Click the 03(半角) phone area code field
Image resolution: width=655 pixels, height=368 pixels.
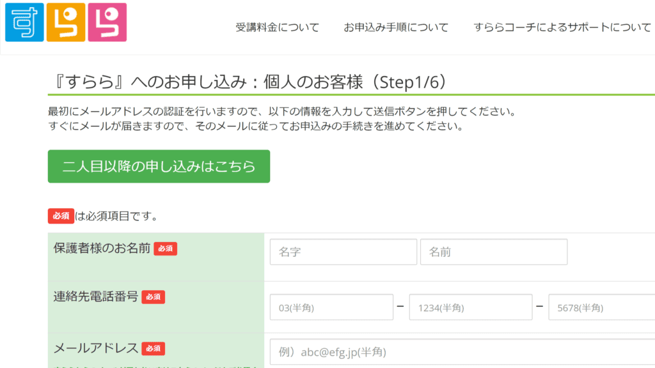point(331,307)
